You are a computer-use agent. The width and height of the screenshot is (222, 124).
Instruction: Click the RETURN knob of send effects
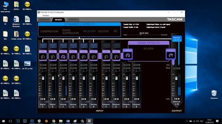point(171,55)
